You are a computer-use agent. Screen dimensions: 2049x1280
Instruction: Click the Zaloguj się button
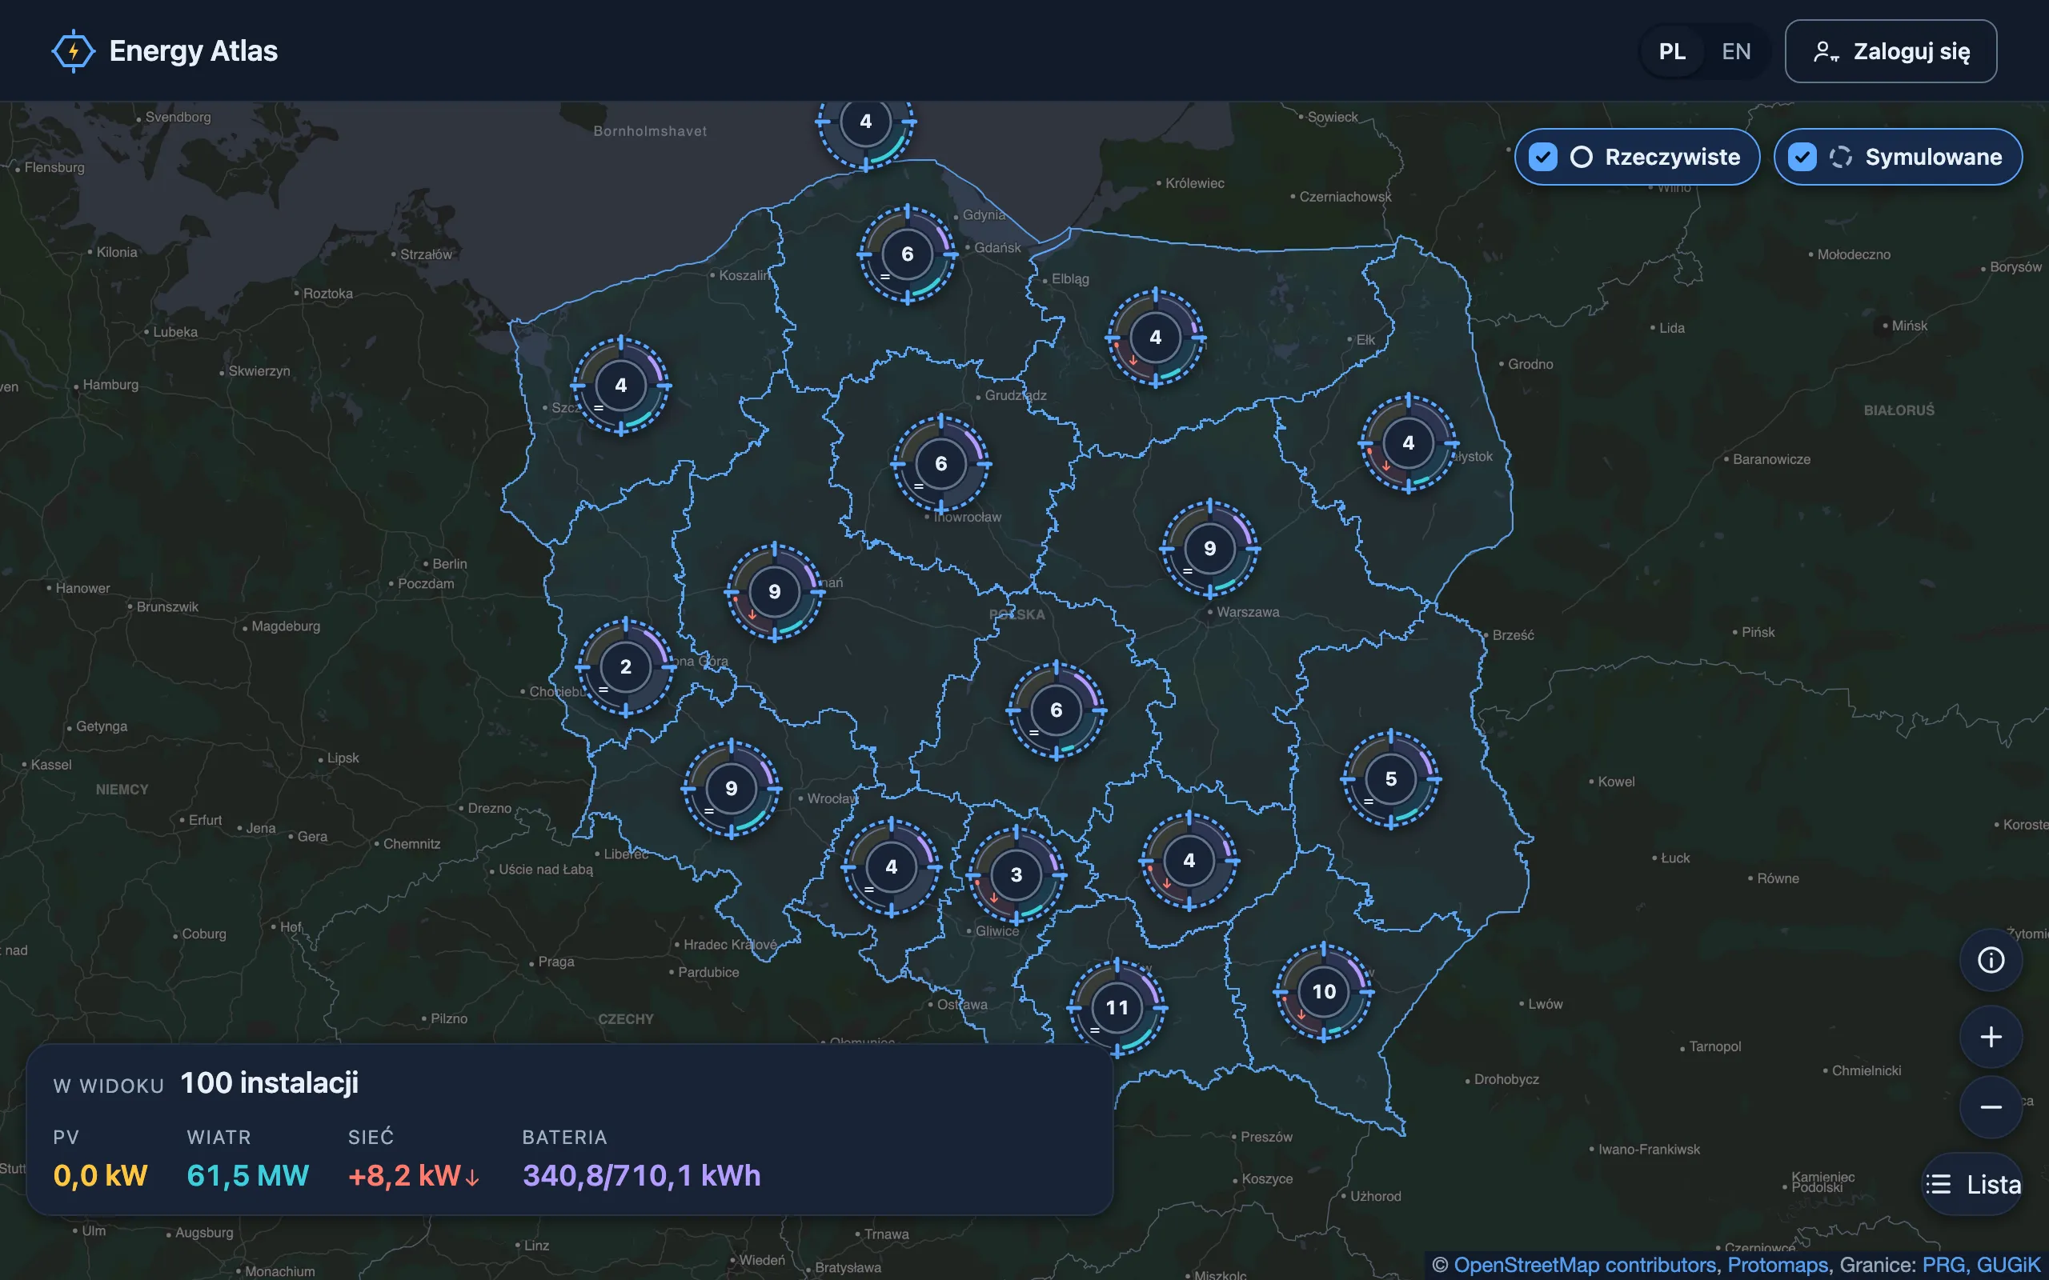click(x=1890, y=52)
